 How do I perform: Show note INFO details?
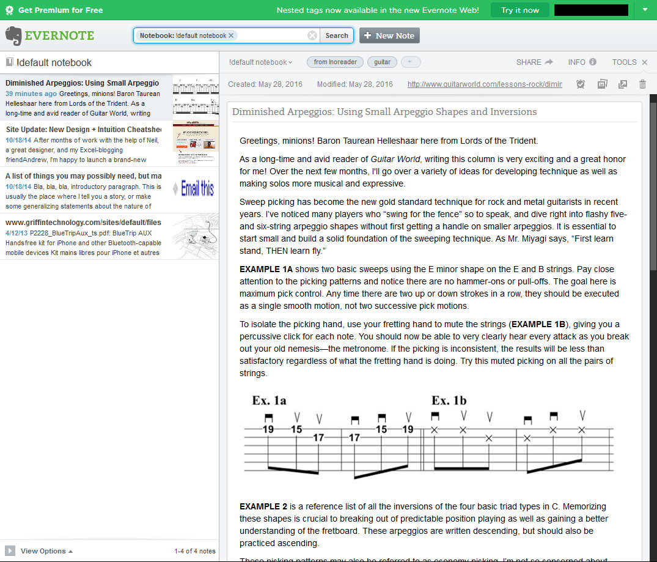pos(582,62)
